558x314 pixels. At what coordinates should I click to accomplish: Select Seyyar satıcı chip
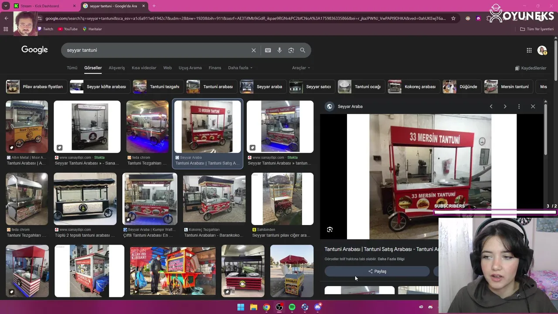(x=312, y=87)
